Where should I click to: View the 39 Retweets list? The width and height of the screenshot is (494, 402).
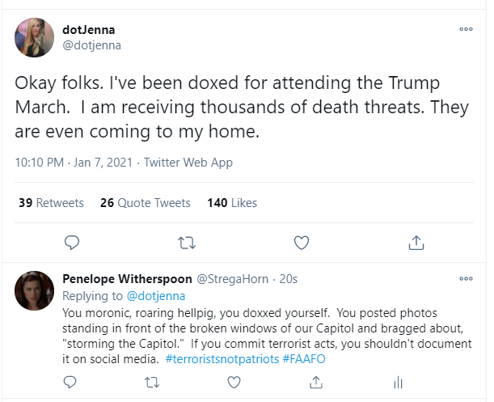pyautogui.click(x=51, y=202)
